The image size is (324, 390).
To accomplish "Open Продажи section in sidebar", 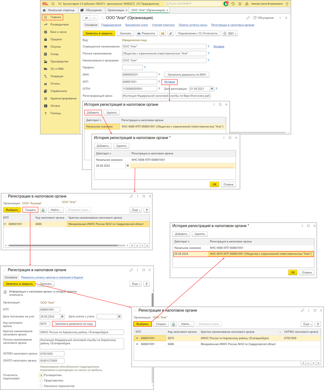I will [56, 39].
